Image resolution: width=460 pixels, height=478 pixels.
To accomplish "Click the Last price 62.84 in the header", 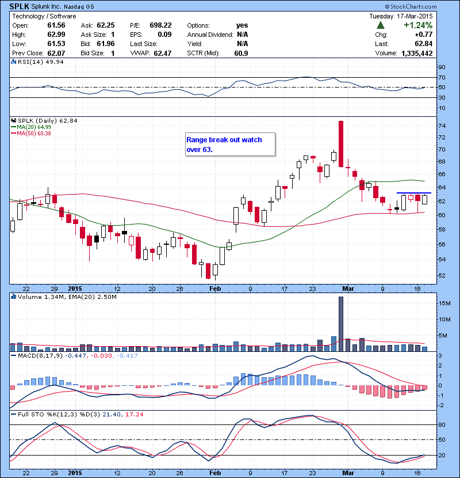I will pos(423,44).
